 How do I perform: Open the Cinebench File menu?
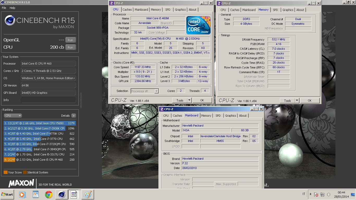click(4, 8)
